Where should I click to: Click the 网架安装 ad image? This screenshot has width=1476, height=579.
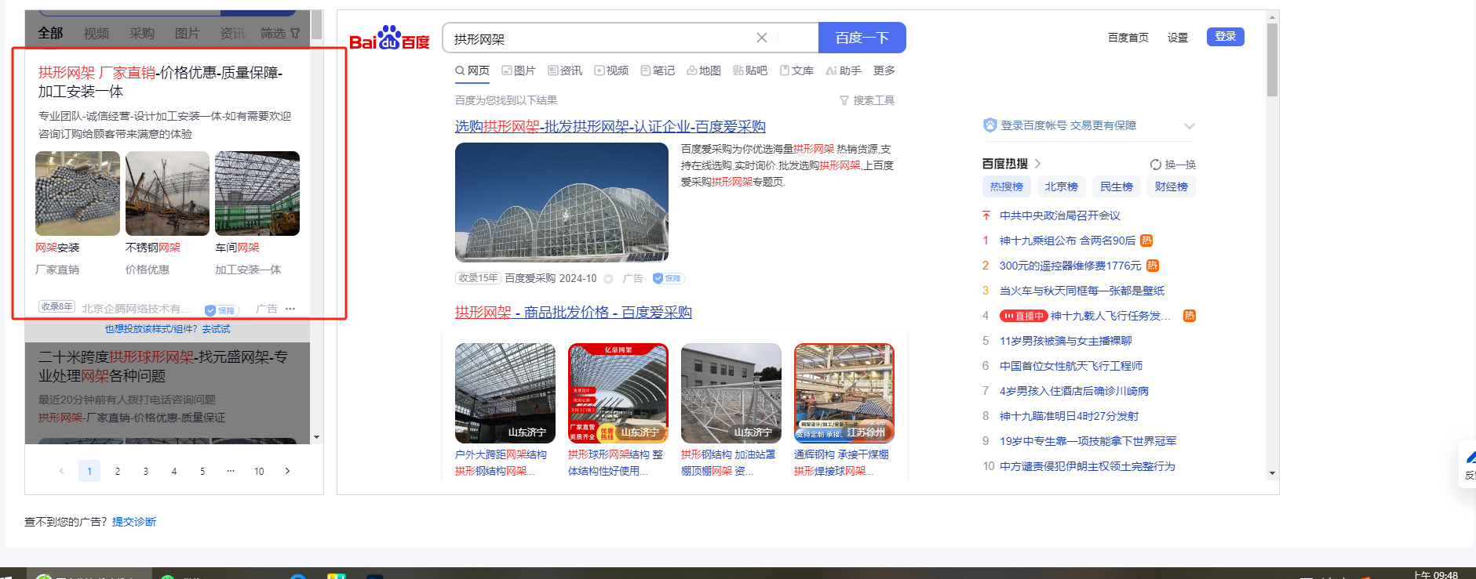78,194
